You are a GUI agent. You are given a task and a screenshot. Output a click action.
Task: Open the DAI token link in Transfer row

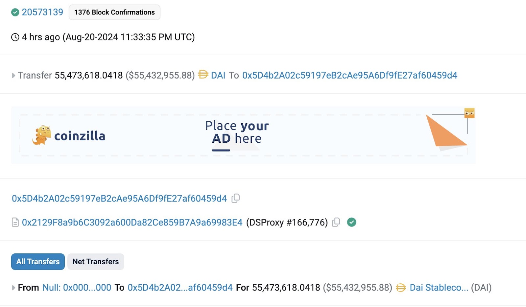pyautogui.click(x=218, y=75)
